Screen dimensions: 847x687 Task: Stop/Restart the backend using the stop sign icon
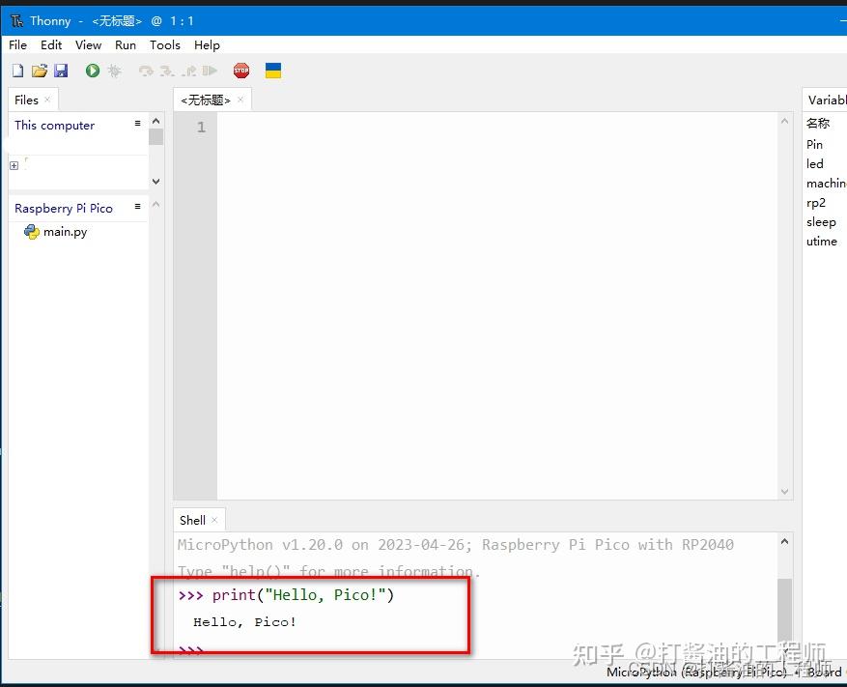pos(240,70)
